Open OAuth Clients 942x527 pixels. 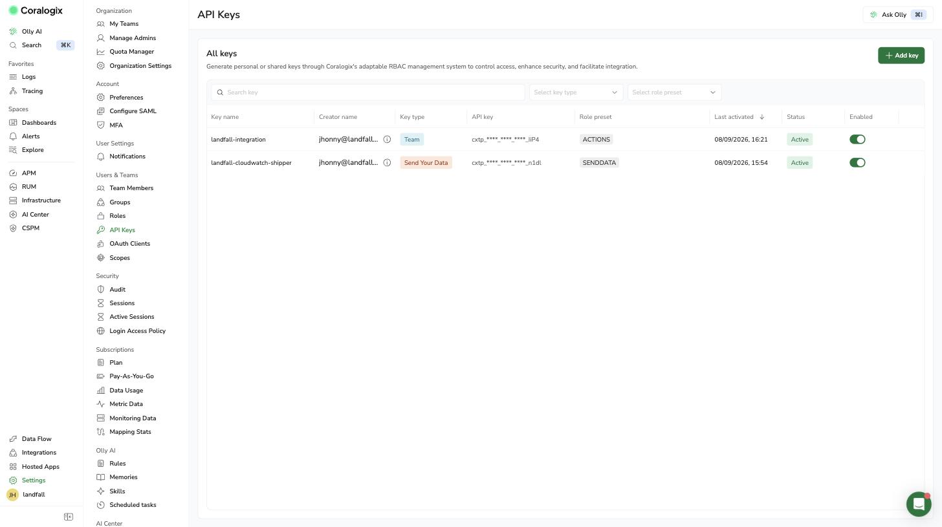pos(123,244)
